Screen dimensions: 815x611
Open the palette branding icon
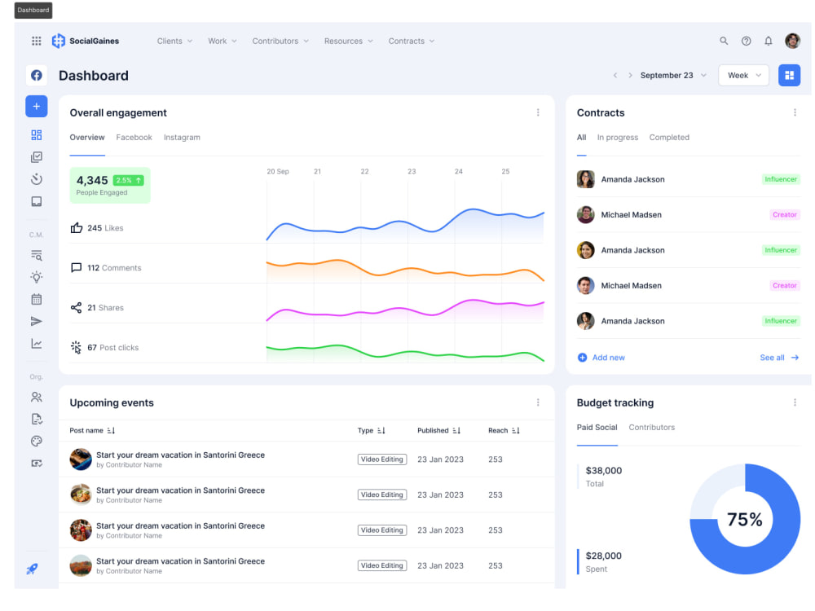click(37, 441)
